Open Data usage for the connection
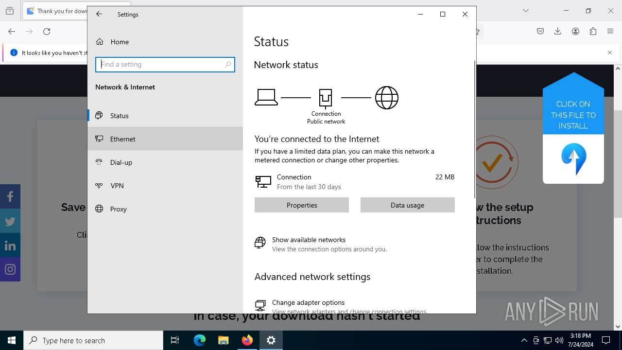The width and height of the screenshot is (622, 350). (x=407, y=205)
